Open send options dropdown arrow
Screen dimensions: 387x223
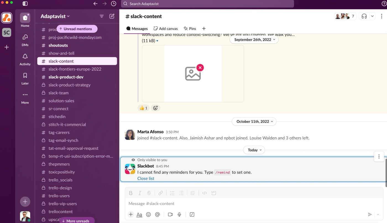(x=378, y=214)
